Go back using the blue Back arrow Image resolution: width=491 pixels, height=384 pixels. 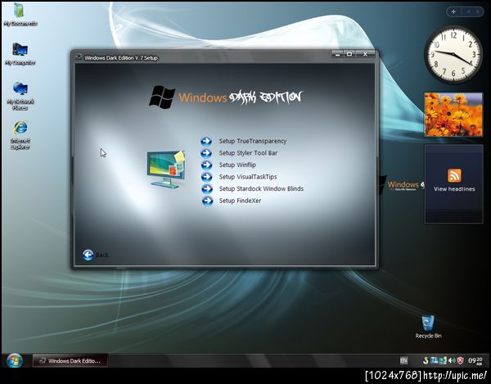(x=88, y=255)
